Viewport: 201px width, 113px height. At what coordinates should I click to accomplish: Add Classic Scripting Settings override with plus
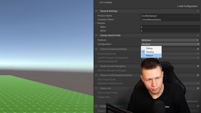pyautogui.click(x=198, y=49)
